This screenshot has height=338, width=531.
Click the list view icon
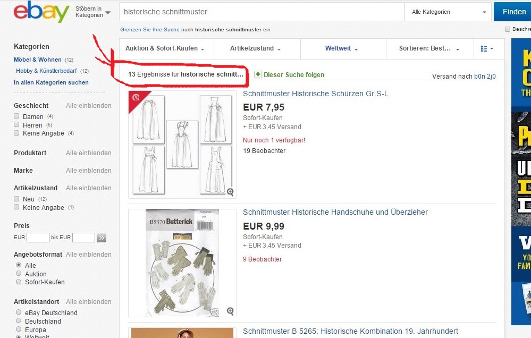click(486, 49)
